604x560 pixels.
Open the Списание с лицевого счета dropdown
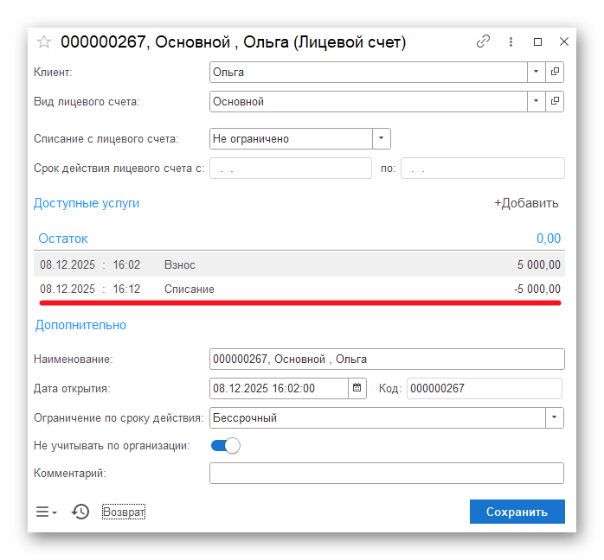[x=382, y=138]
